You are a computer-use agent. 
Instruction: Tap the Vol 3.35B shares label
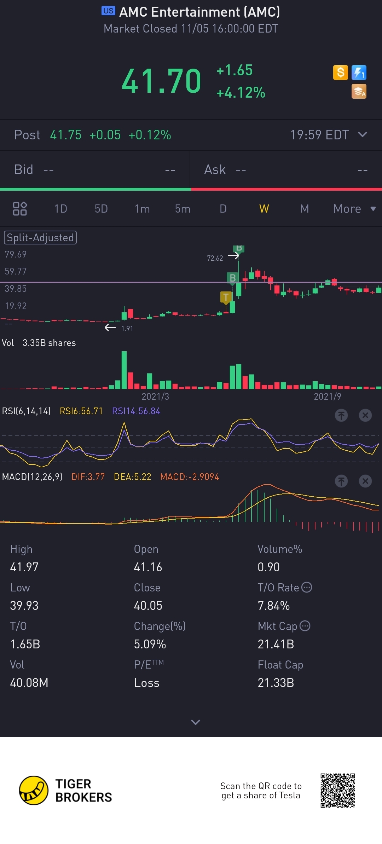pyautogui.click(x=39, y=343)
